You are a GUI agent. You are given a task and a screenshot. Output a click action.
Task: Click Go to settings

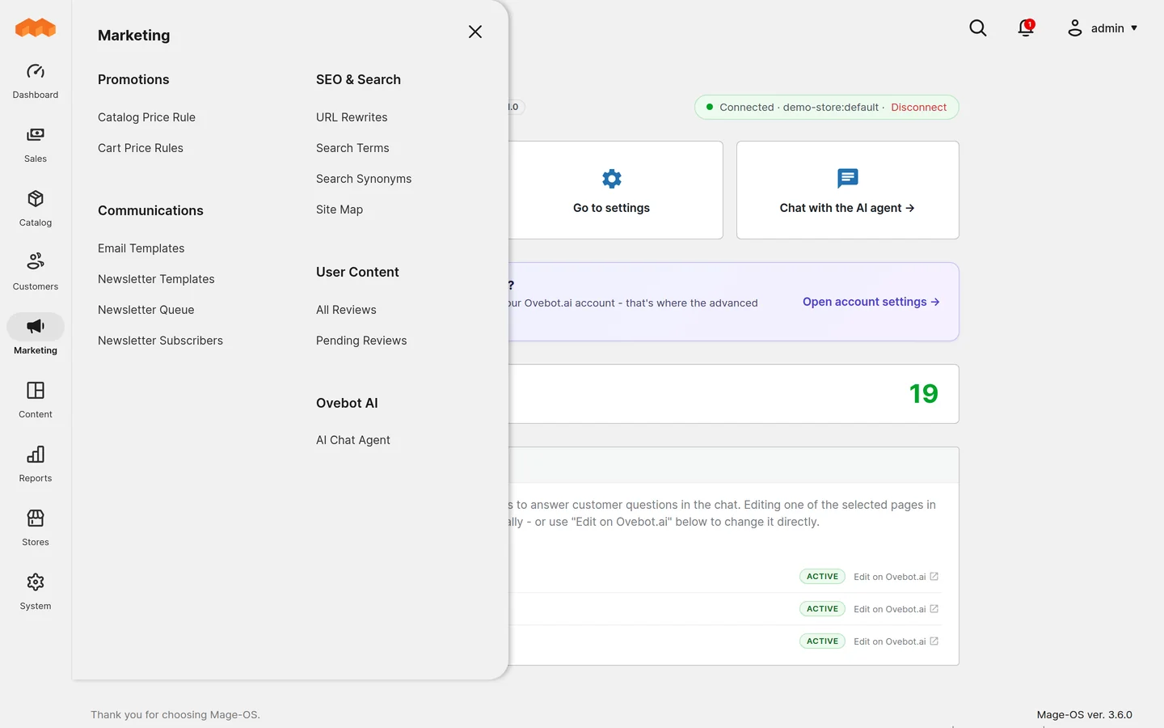coord(611,208)
